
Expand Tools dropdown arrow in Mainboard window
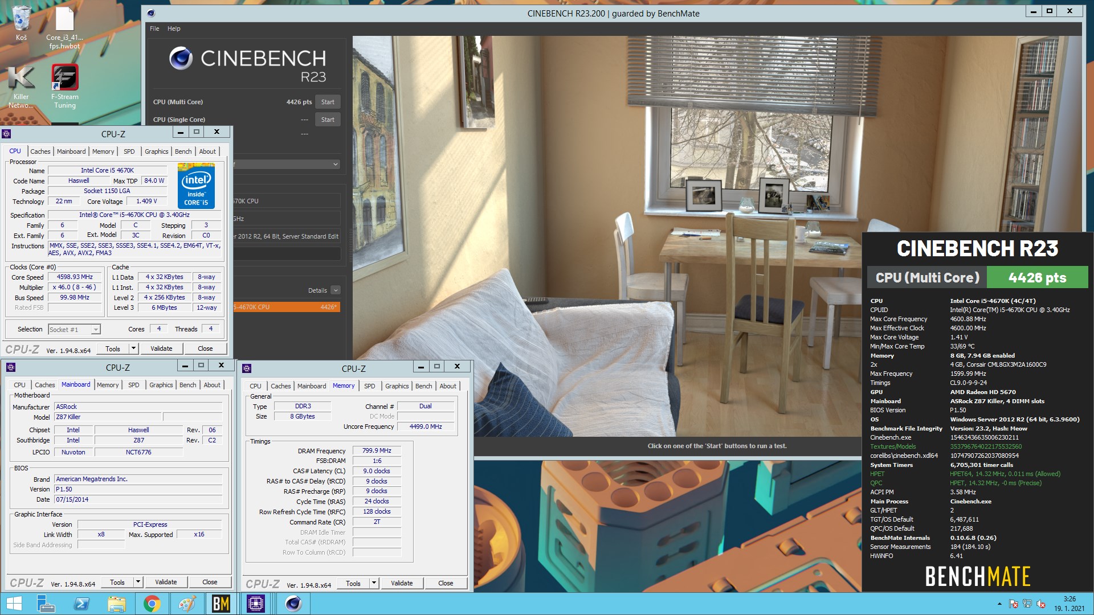(138, 582)
